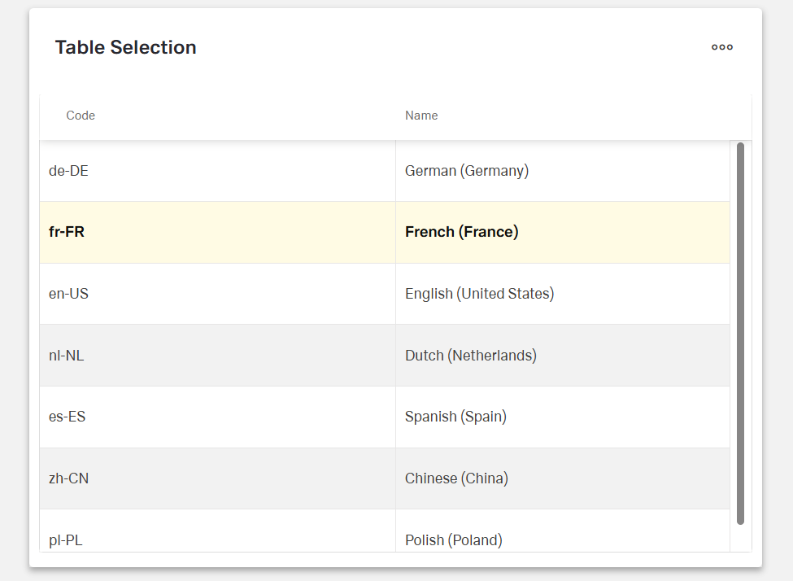
Task: Click the German (Germany) name cell
Action: (467, 171)
